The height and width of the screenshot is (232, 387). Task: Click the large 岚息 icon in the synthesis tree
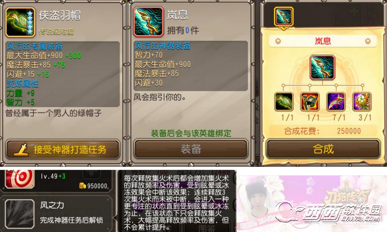coord(322,68)
